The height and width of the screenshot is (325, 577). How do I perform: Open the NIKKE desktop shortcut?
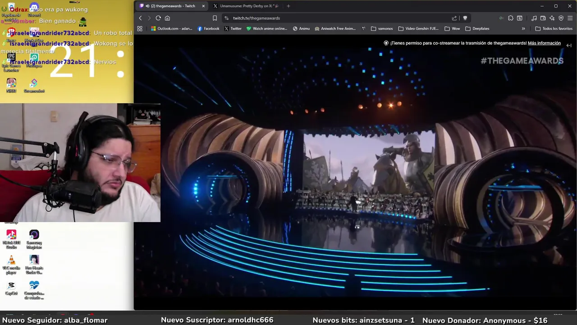(x=11, y=86)
